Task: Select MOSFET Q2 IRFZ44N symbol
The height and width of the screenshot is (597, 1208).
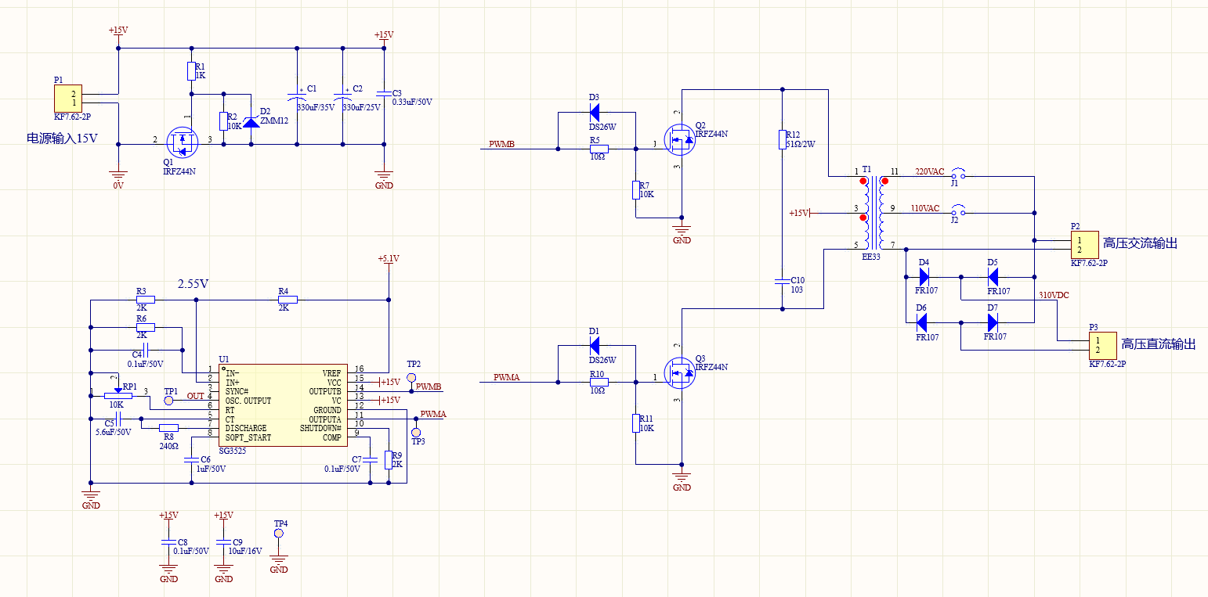Action: point(678,139)
